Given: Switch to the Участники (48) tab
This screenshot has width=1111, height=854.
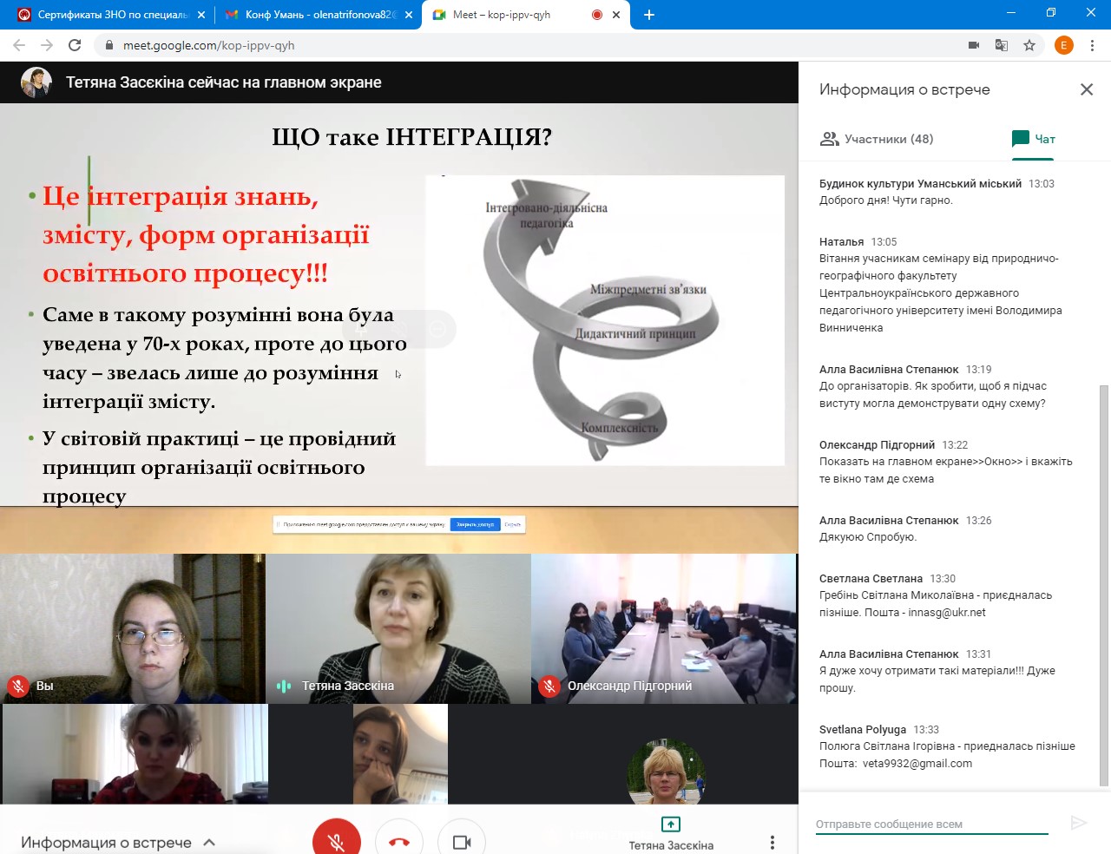Looking at the screenshot, I should (877, 139).
